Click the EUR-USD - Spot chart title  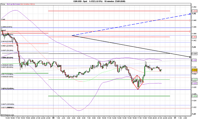click(x=80, y=1)
